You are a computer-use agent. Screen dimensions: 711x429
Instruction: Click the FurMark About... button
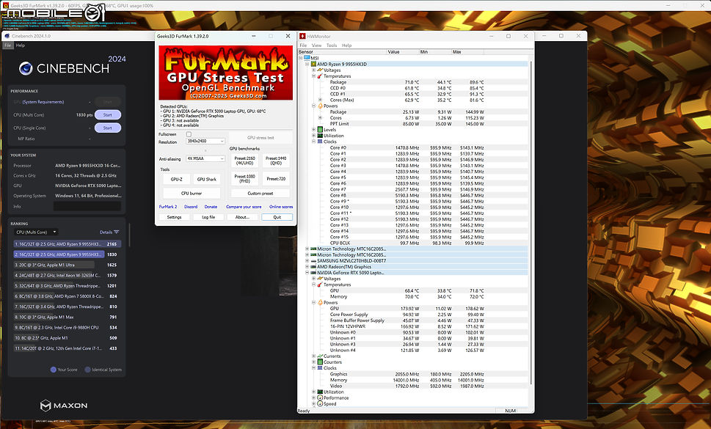[x=242, y=217]
